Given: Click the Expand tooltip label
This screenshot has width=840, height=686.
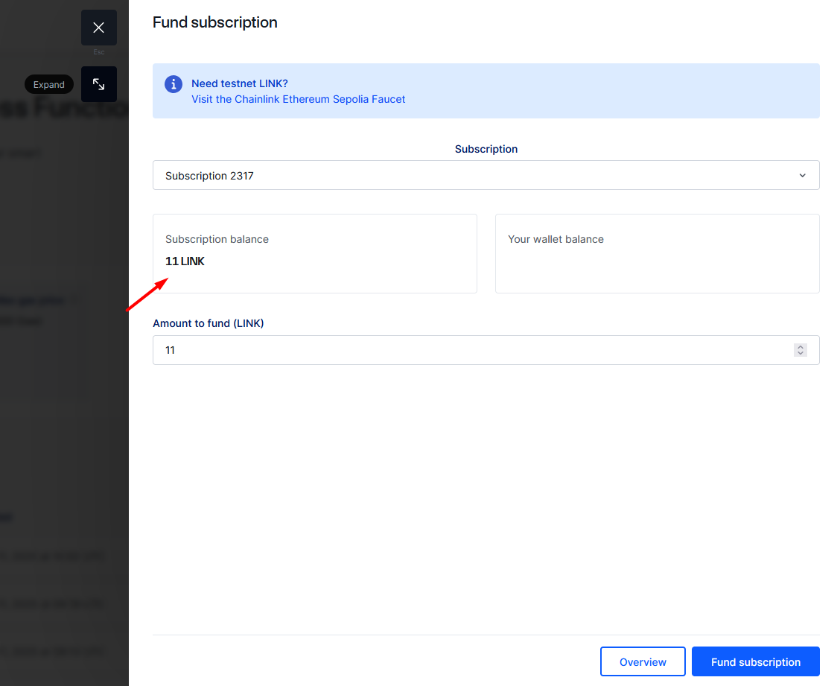Looking at the screenshot, I should [49, 85].
